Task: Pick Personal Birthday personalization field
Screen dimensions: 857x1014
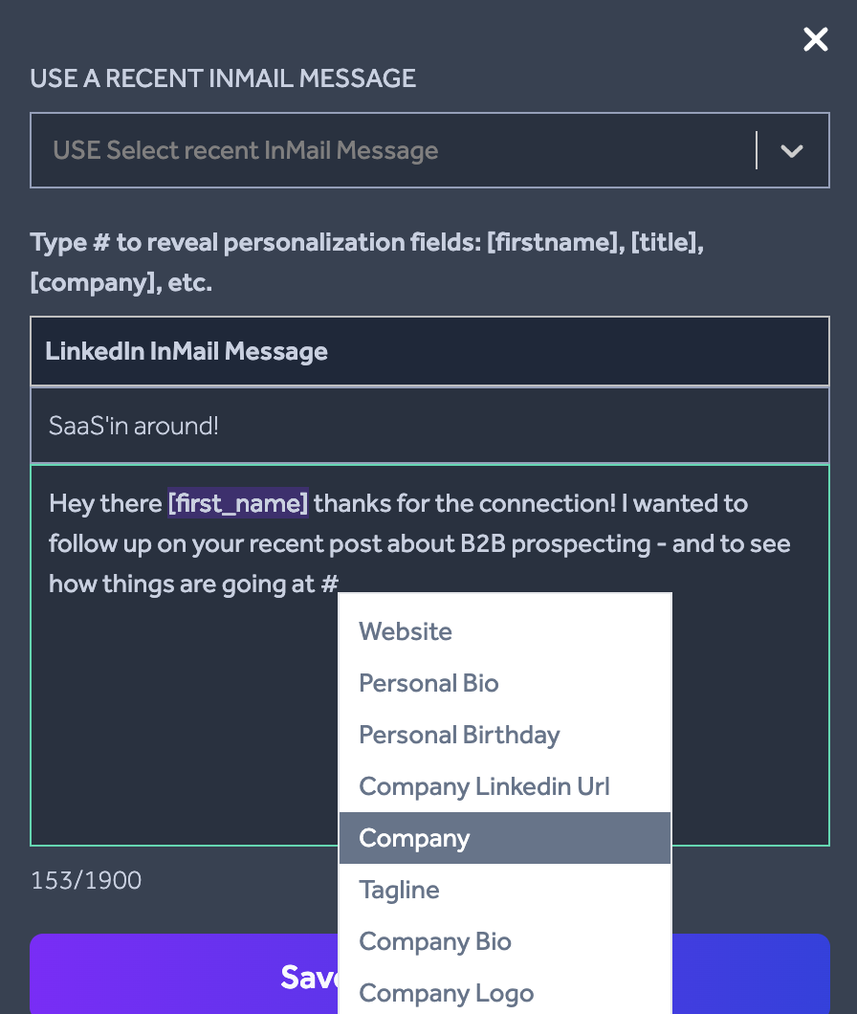Action: pos(504,735)
